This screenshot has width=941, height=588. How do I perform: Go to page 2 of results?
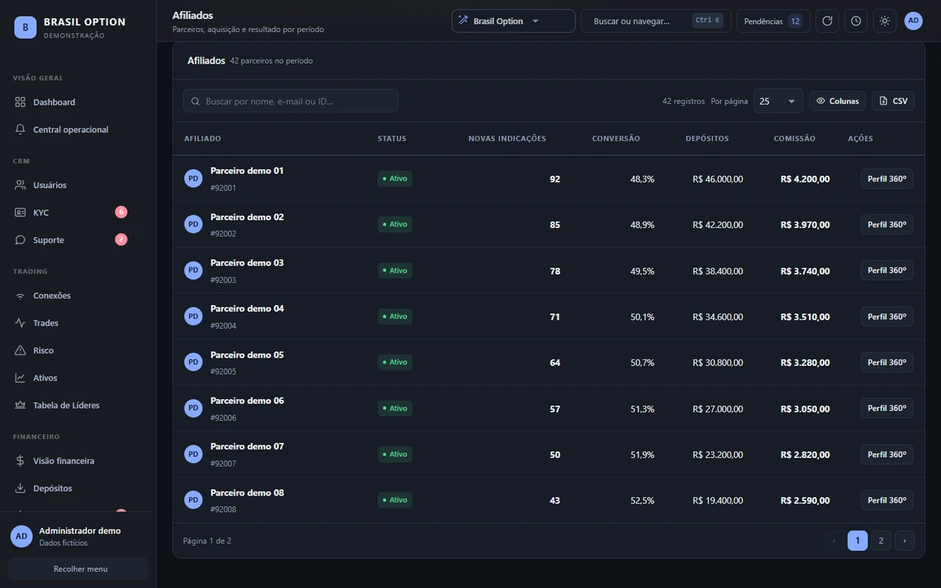881,540
